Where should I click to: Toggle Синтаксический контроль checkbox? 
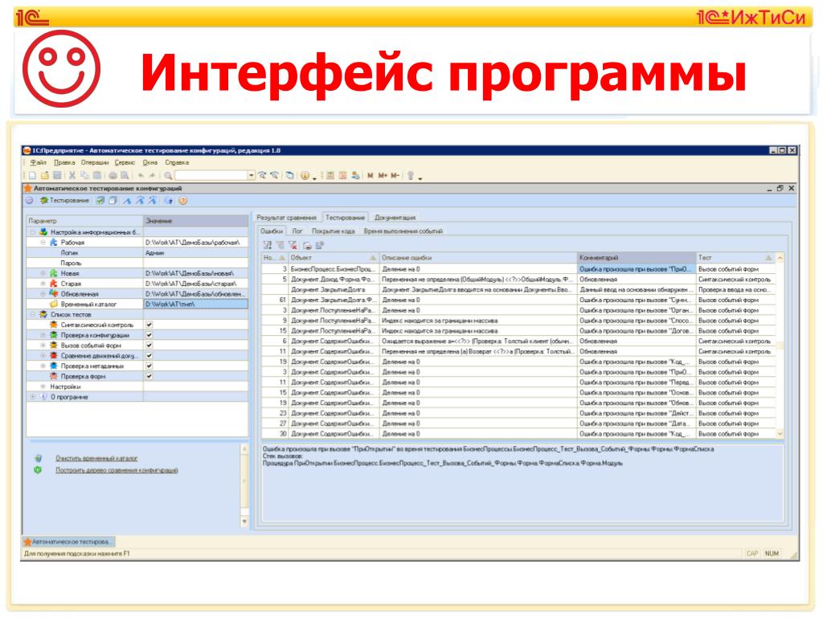point(149,325)
